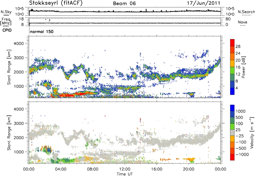Click the '2000' tick on velocity panel
This screenshot has width=255, height=176.
[19, 138]
